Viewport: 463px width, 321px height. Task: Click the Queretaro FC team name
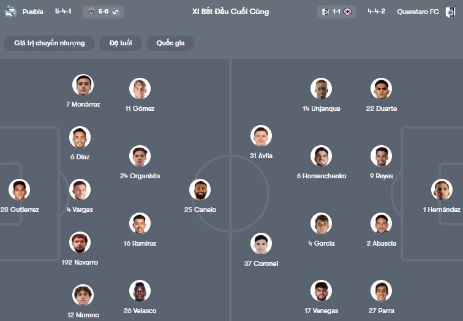[418, 12]
